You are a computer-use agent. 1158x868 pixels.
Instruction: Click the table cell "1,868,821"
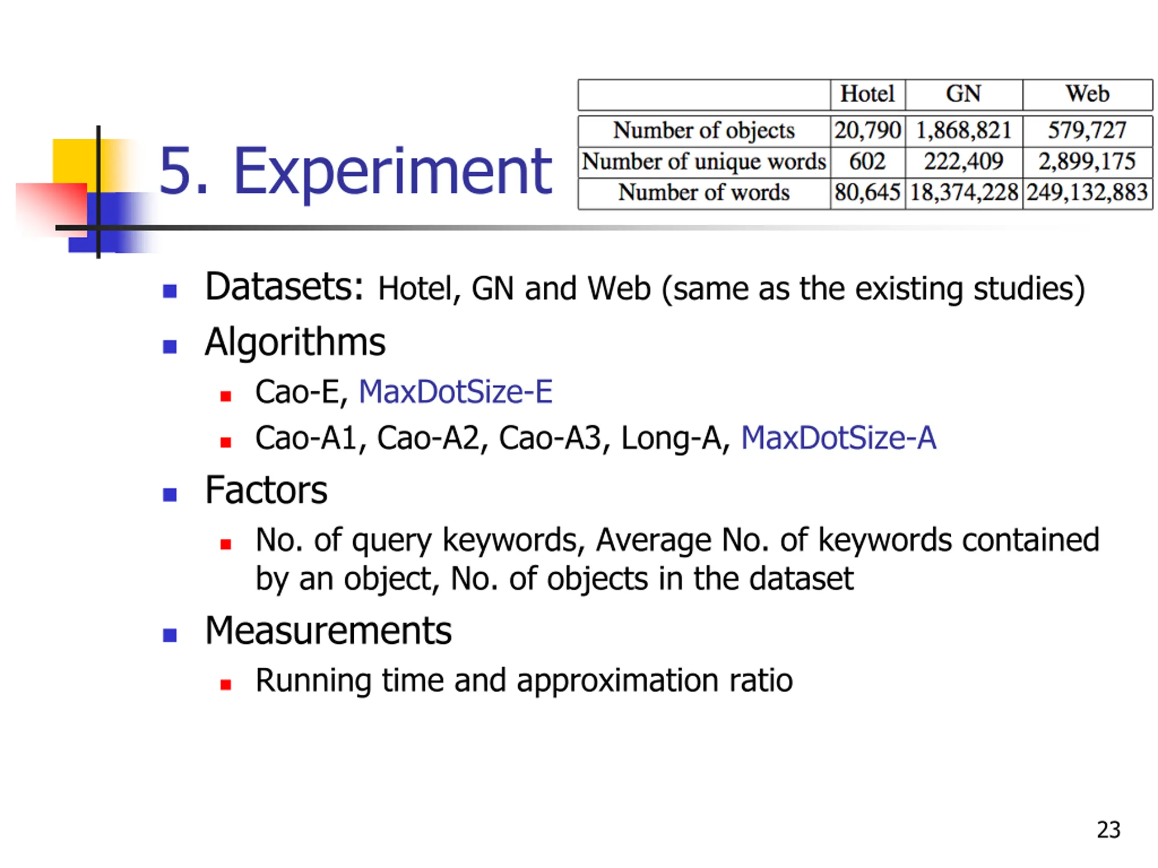click(963, 131)
